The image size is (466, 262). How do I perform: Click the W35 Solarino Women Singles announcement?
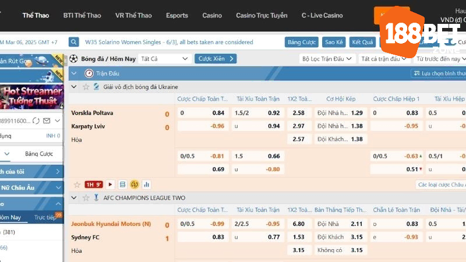[169, 42]
